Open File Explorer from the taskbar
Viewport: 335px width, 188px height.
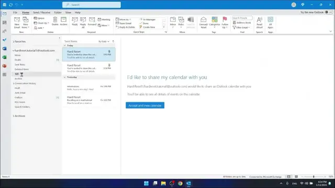(163, 183)
